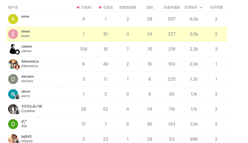Open CoolMan's photo avatar
The width and height of the screenshot is (248, 143).
point(13,109)
